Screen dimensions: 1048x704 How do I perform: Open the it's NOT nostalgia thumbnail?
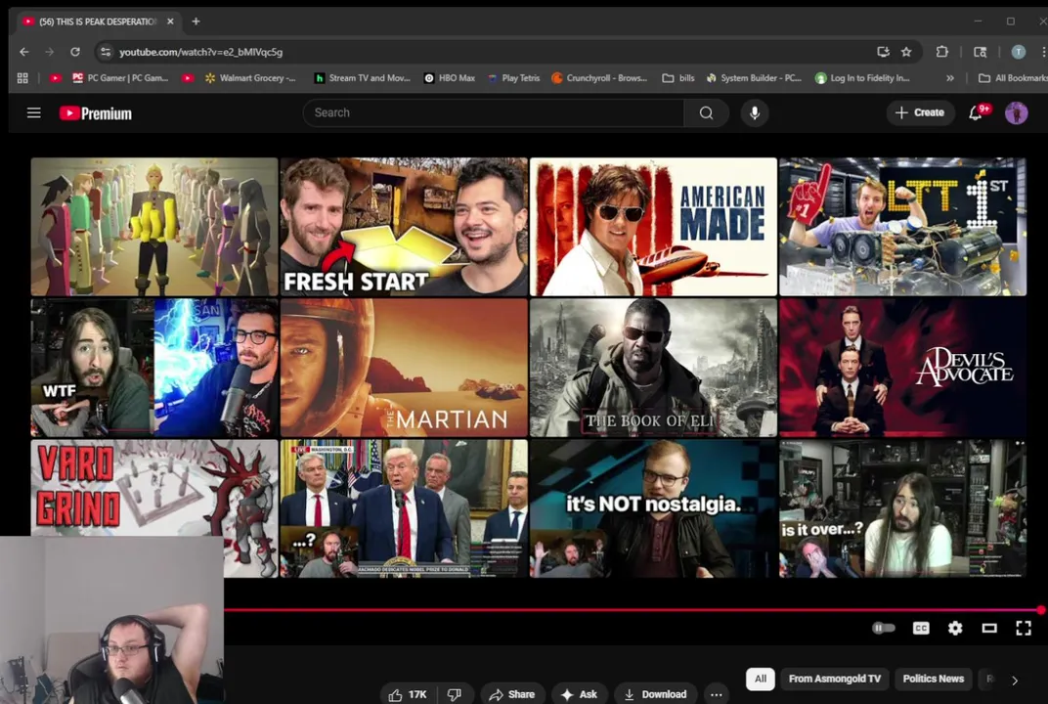(x=653, y=508)
